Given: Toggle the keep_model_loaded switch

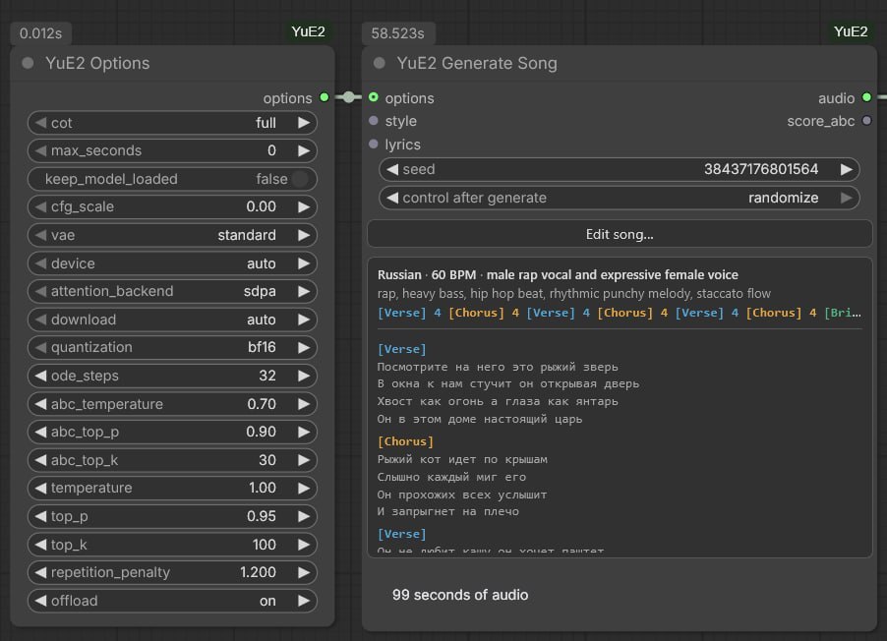Looking at the screenshot, I should (x=300, y=179).
